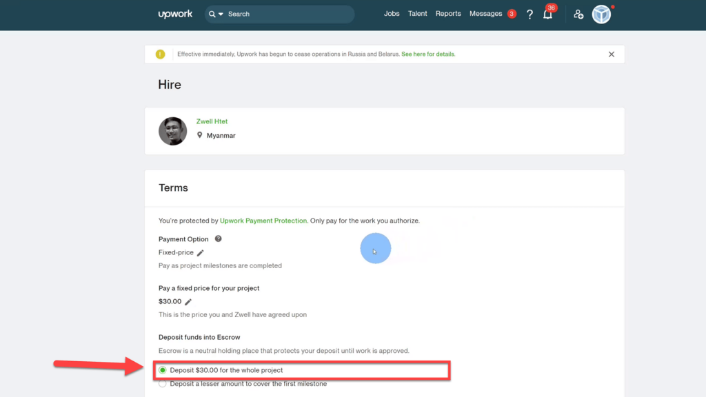Select 'Deposit a lesser amount' radio option

pos(163,383)
